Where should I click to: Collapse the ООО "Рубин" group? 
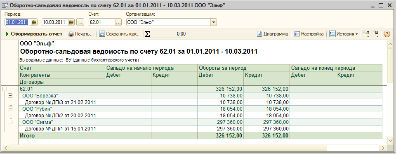[x=10, y=109]
